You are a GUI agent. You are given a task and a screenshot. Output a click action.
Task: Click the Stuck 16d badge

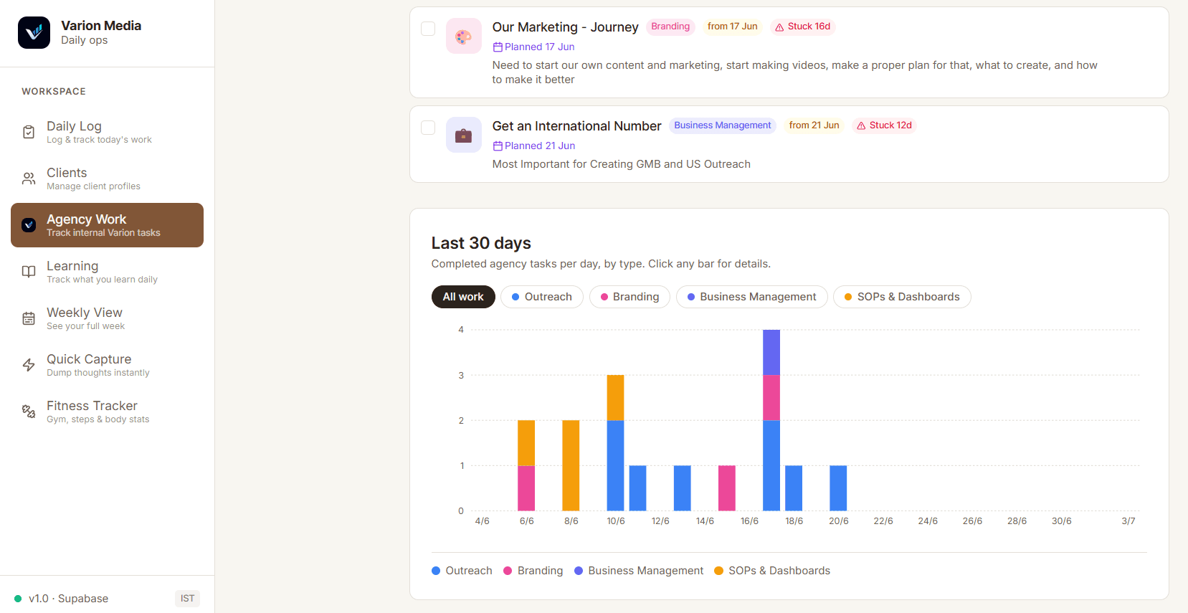coord(803,27)
